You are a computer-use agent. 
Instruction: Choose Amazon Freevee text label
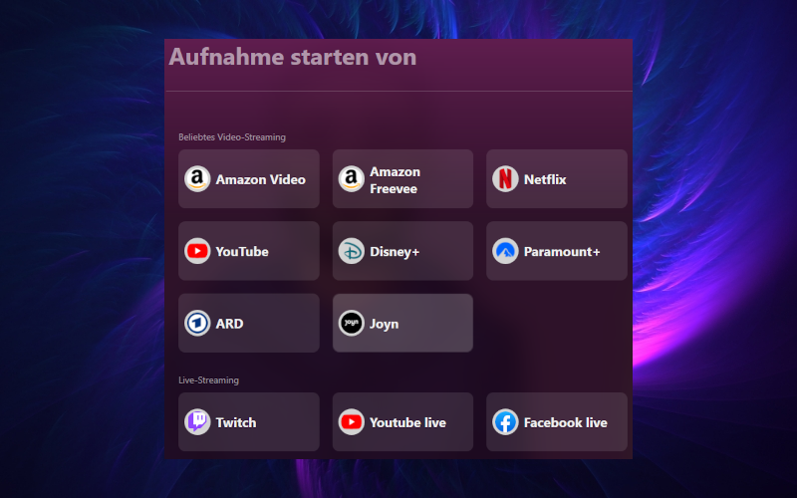(395, 180)
